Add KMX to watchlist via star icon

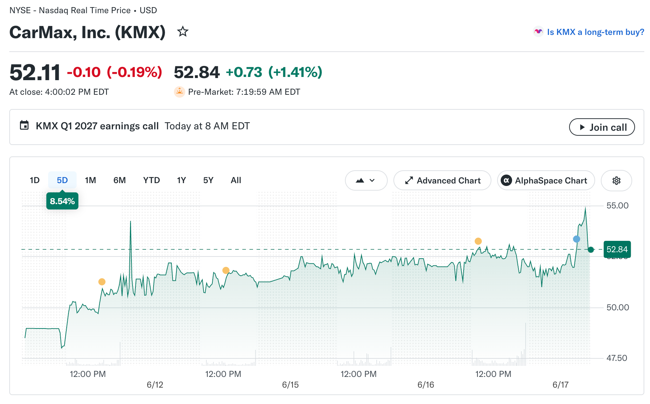(183, 32)
